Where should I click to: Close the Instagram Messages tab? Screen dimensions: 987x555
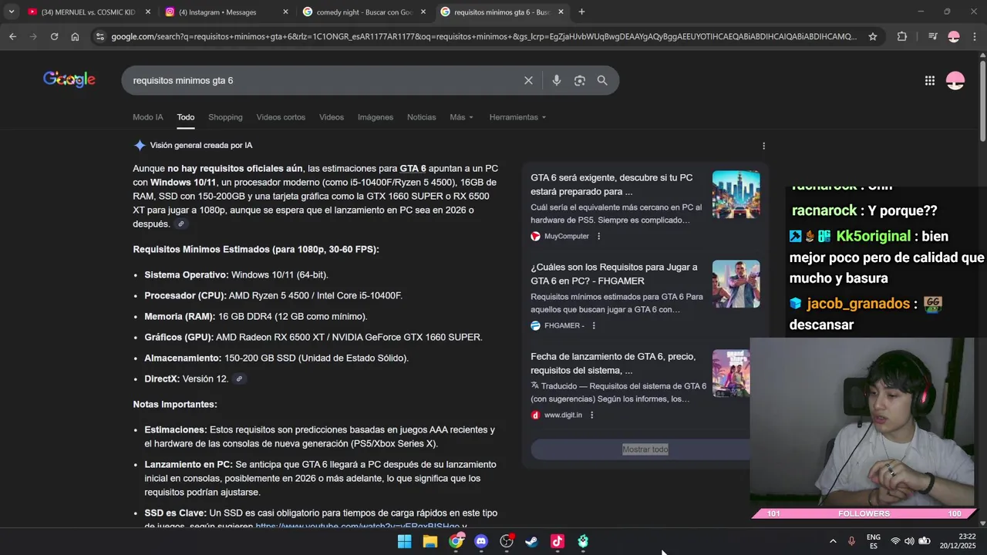point(285,12)
